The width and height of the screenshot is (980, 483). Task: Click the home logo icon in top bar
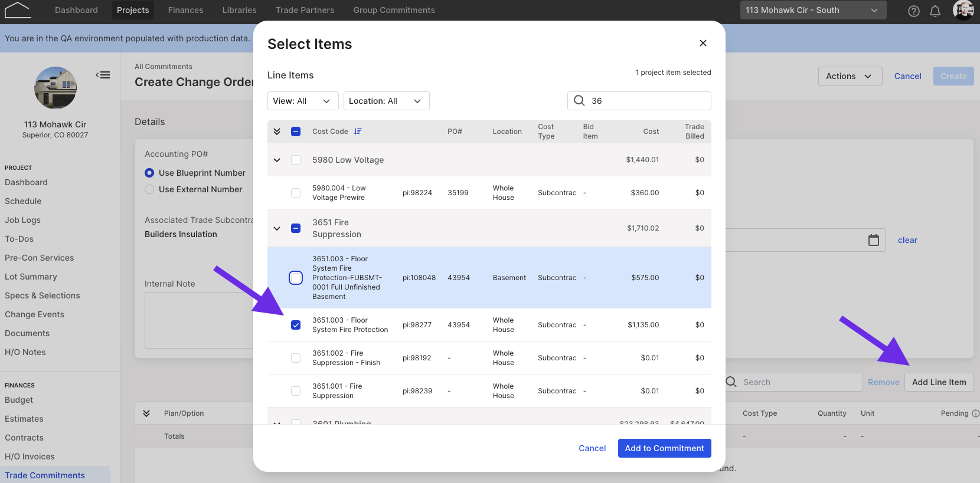[17, 10]
